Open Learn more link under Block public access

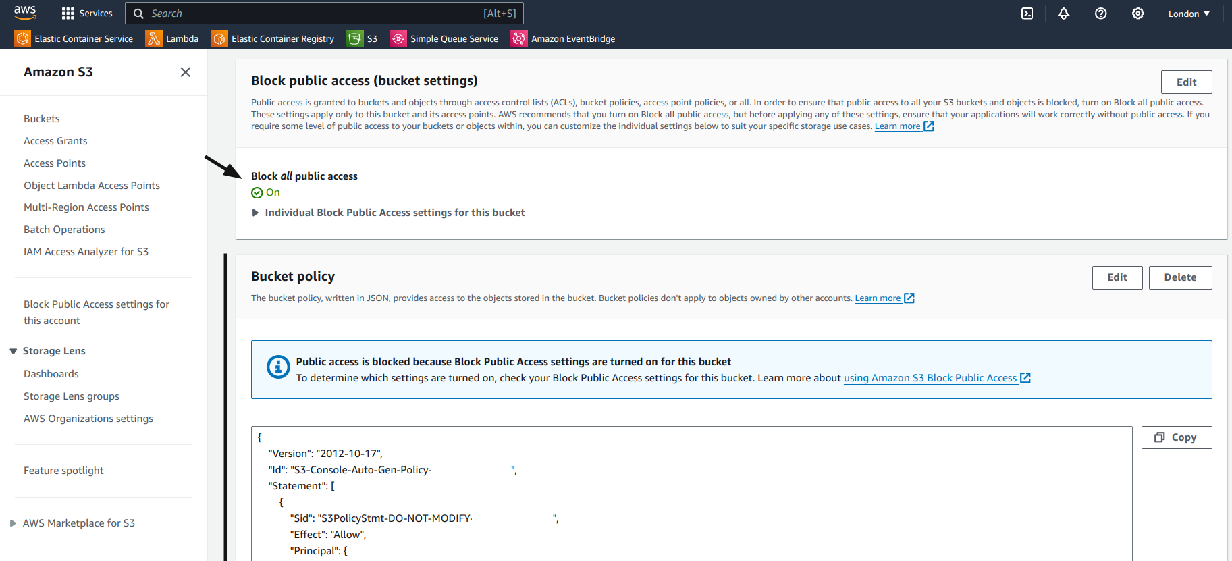(897, 126)
